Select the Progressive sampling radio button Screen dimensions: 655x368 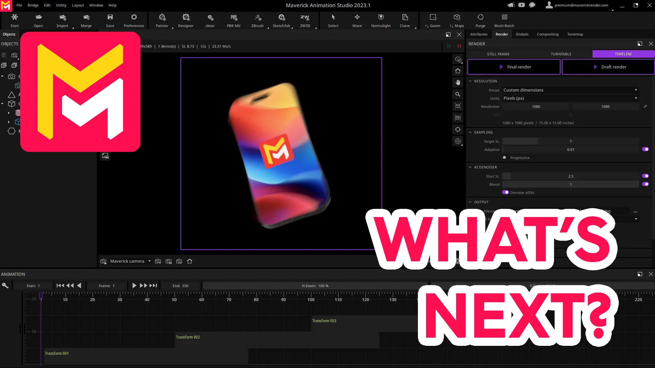(x=505, y=157)
